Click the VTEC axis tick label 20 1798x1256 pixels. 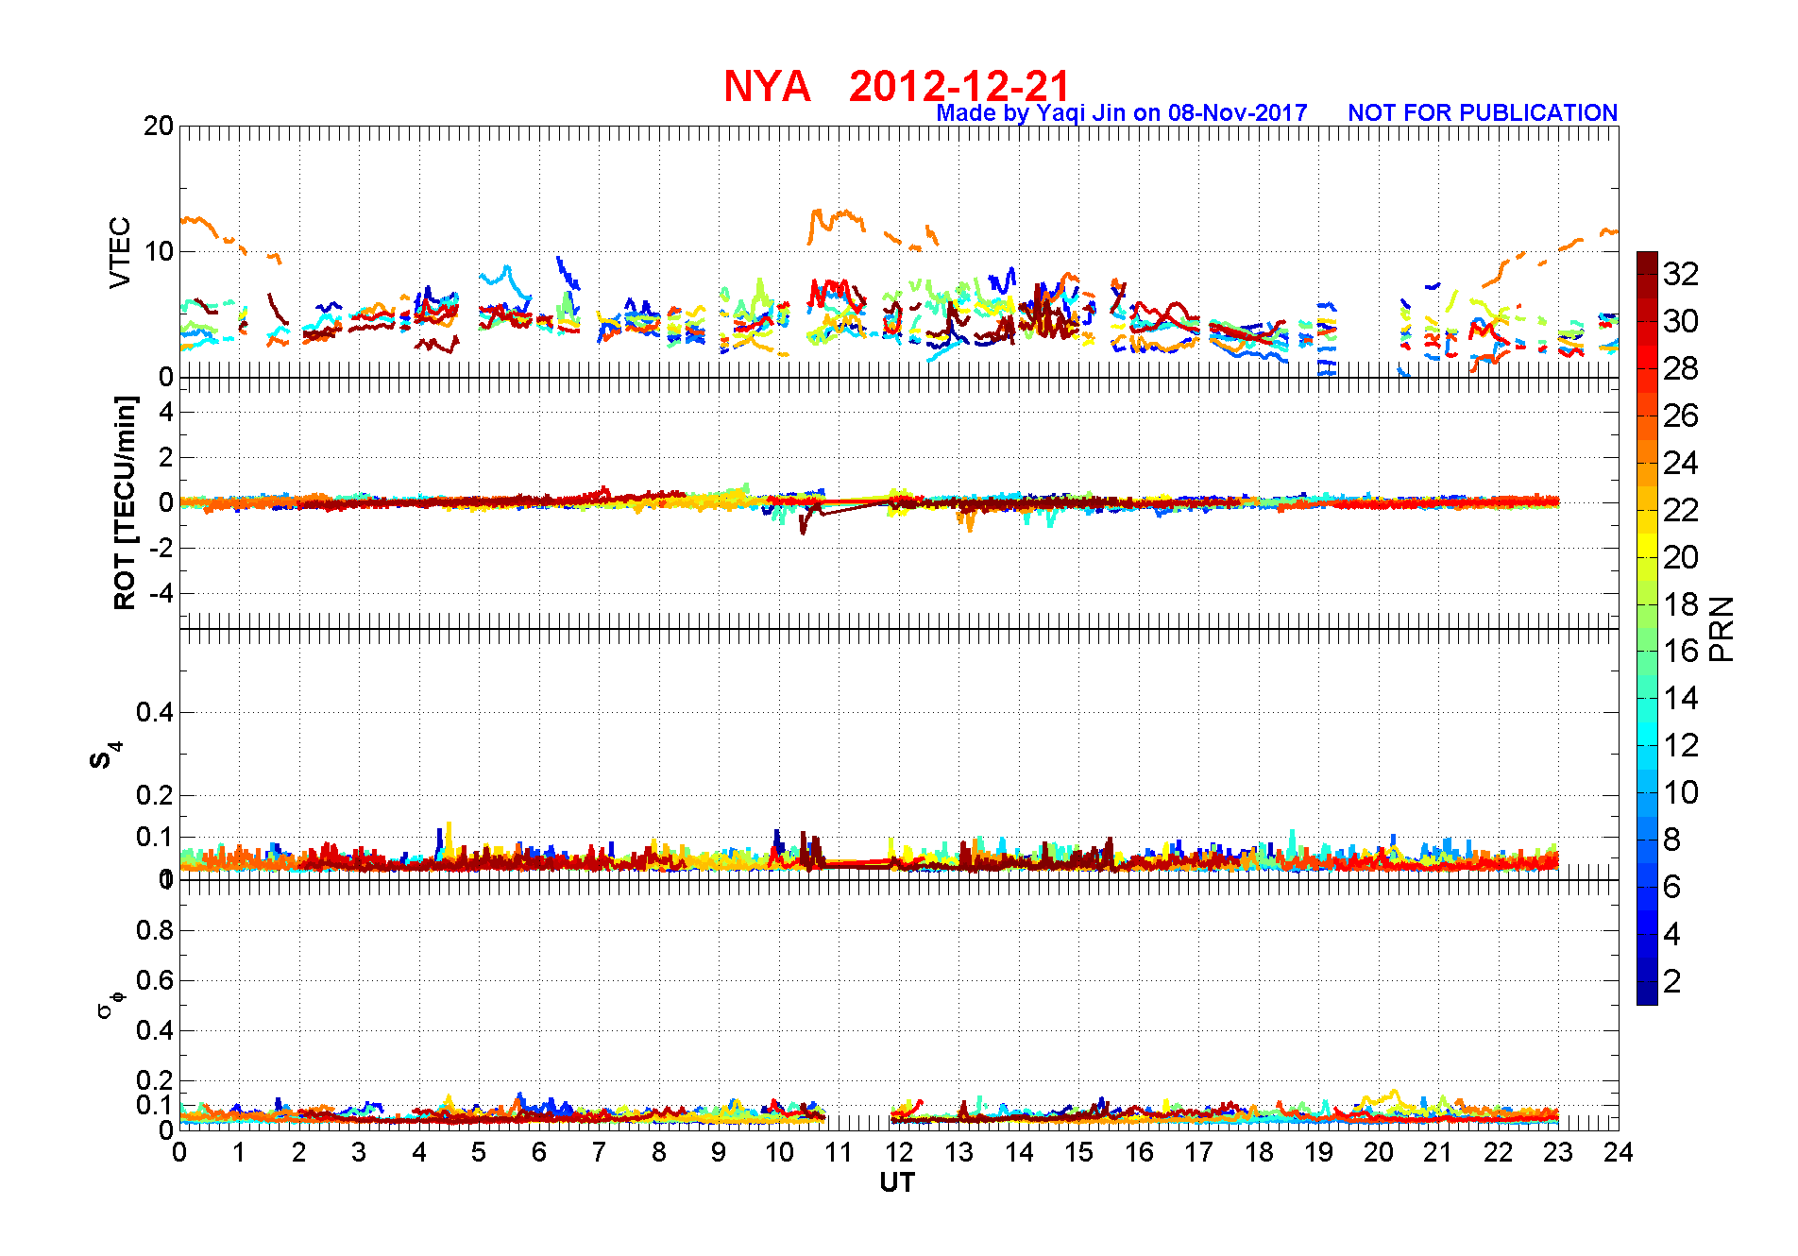tap(159, 126)
